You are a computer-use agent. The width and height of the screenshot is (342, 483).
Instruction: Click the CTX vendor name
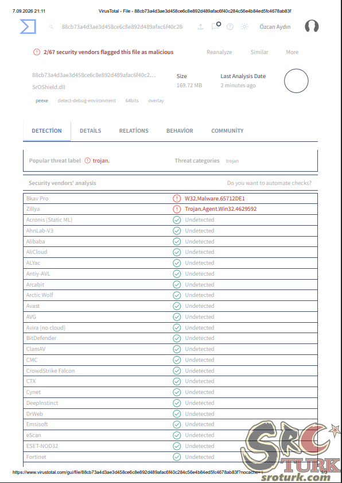coord(31,381)
